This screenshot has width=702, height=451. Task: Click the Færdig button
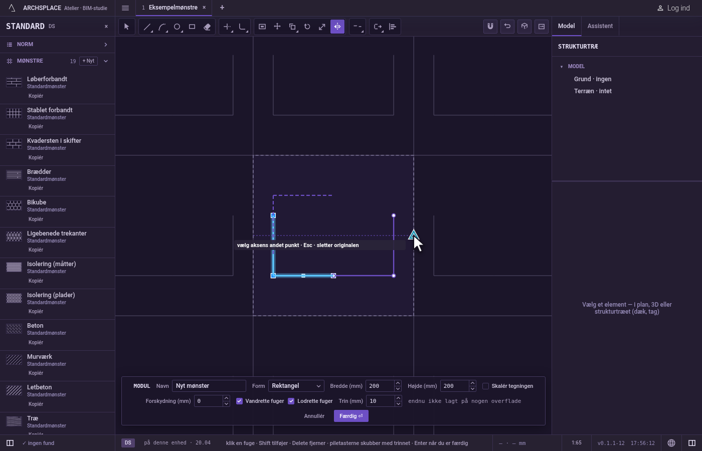(351, 416)
